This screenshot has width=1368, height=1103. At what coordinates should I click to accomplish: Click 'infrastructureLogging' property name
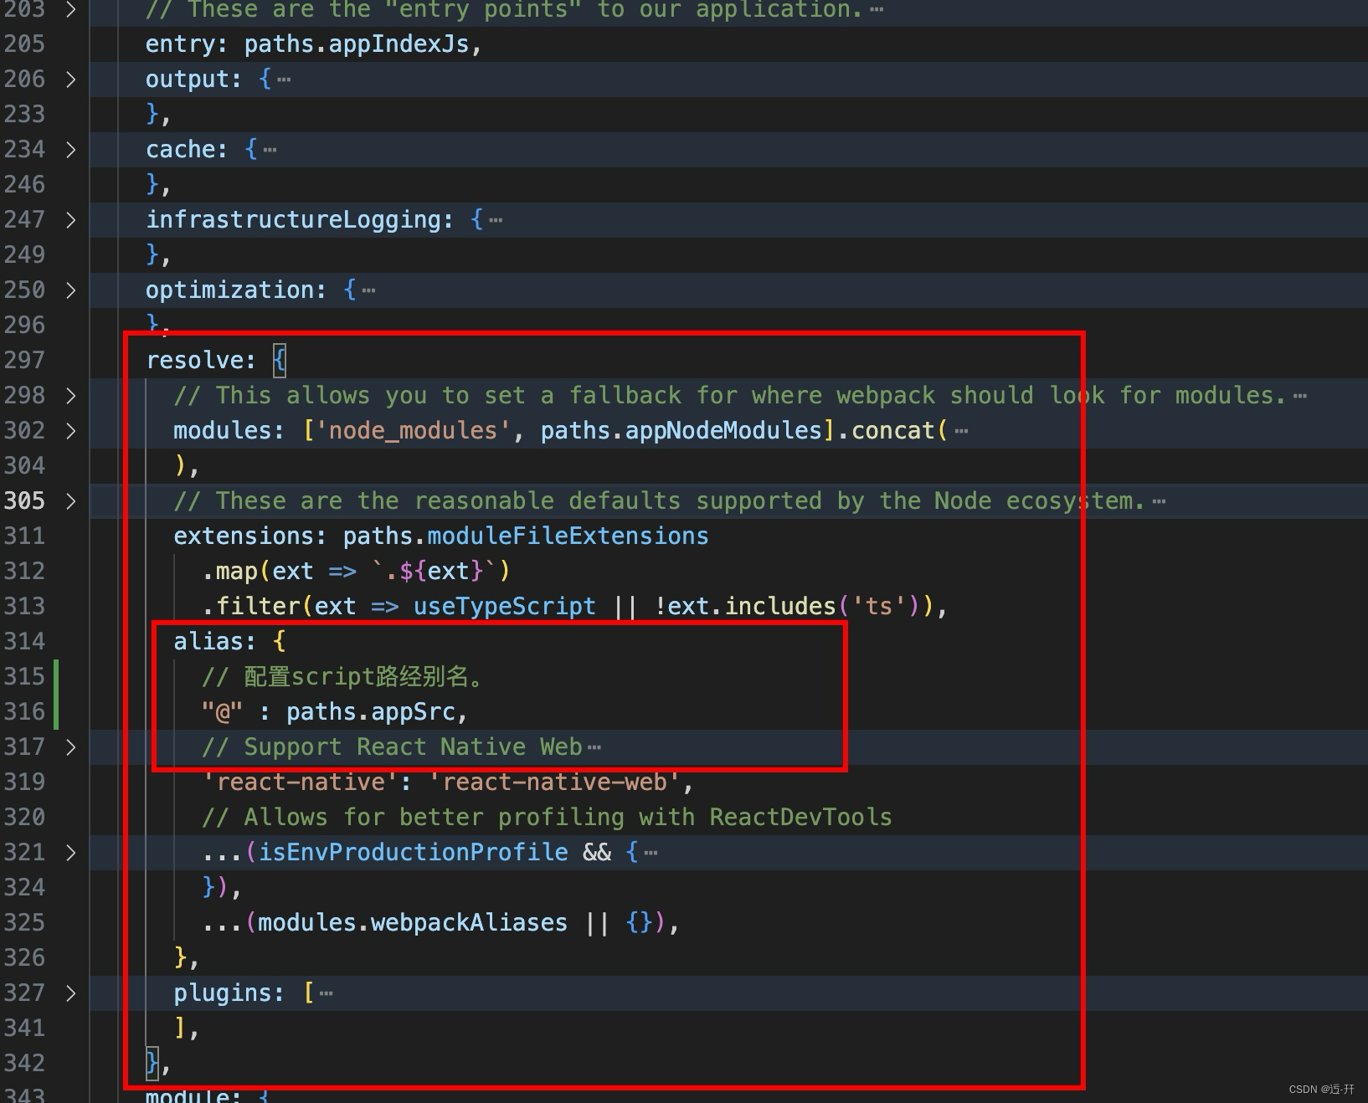tap(293, 220)
